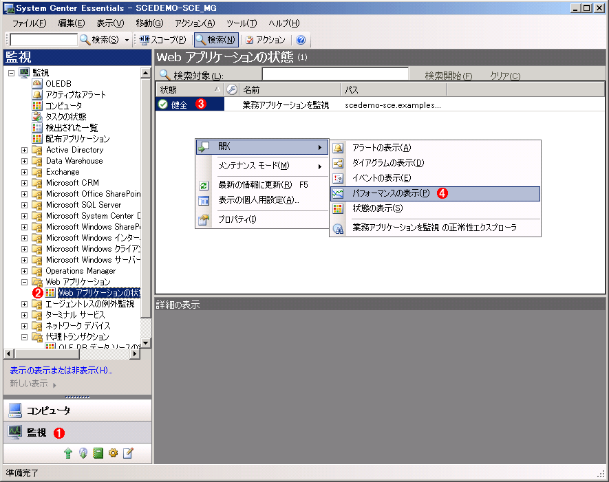Click the tree's vertical scrollbar up arrow

click(146, 73)
